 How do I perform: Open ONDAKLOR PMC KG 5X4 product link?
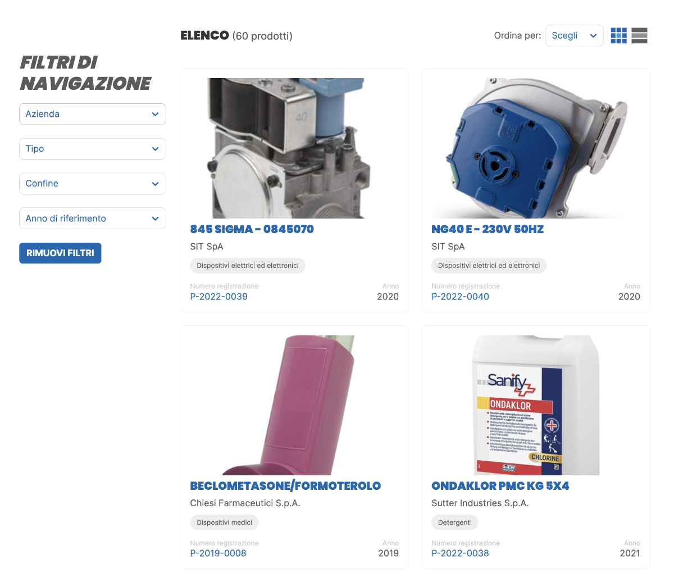(500, 486)
